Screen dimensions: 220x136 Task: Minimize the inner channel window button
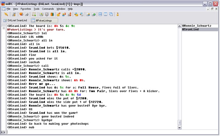(208, 9)
